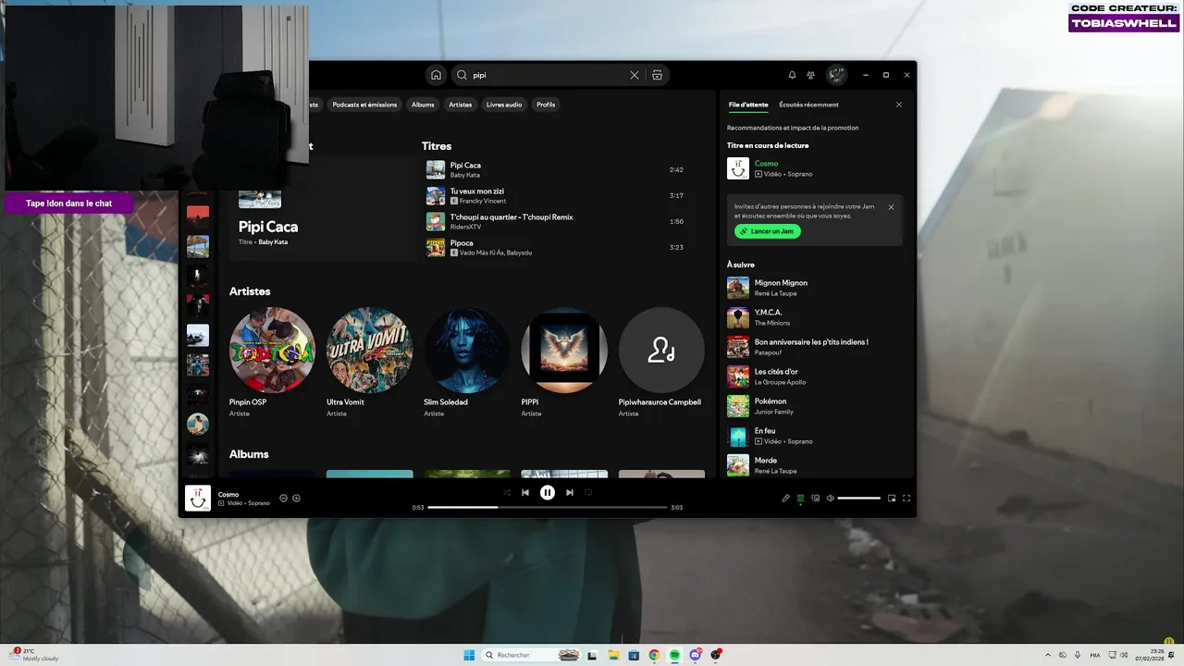Select the Podcasts et émissions filter

pos(364,105)
